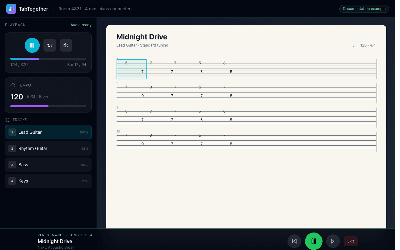Seek on the playback progress bar
This screenshot has height=250, width=400.
coord(48,59)
